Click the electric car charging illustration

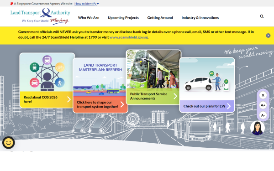point(207,79)
